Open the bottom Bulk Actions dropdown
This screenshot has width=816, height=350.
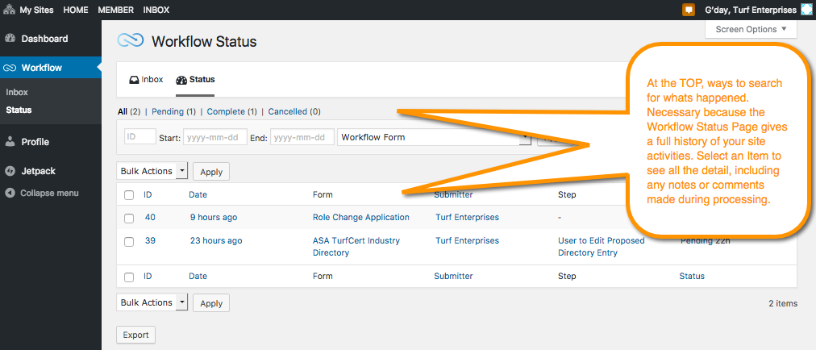pos(152,302)
